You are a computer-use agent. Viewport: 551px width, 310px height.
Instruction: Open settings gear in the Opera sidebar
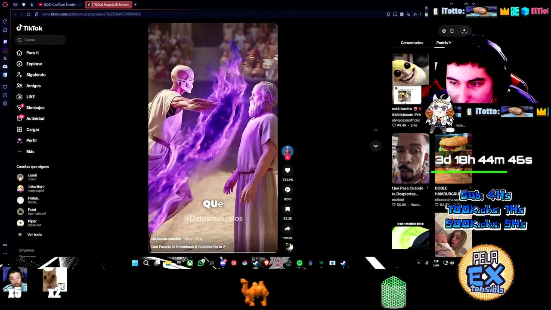click(x=5, y=103)
